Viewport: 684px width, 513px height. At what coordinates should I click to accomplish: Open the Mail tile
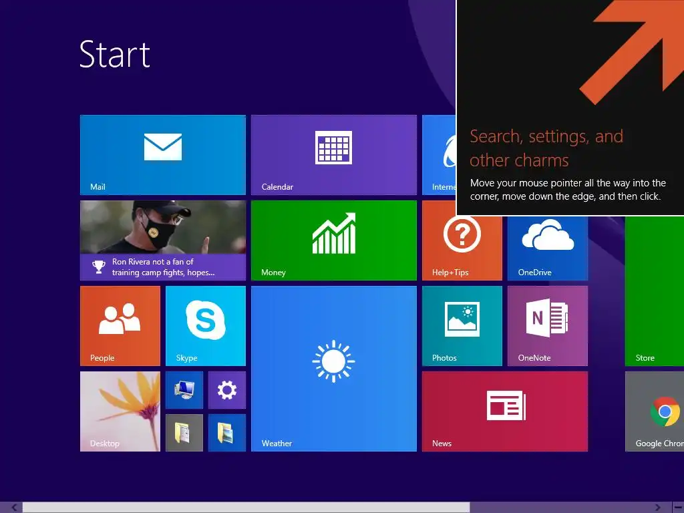(x=163, y=155)
